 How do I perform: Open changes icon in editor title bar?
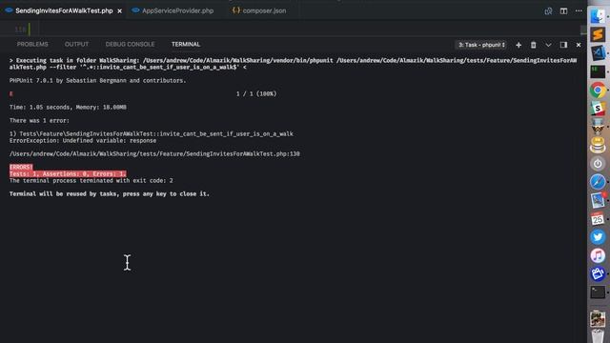(x=548, y=10)
